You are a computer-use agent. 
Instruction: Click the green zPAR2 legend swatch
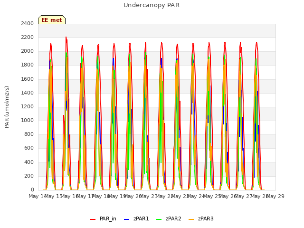click(x=159, y=219)
